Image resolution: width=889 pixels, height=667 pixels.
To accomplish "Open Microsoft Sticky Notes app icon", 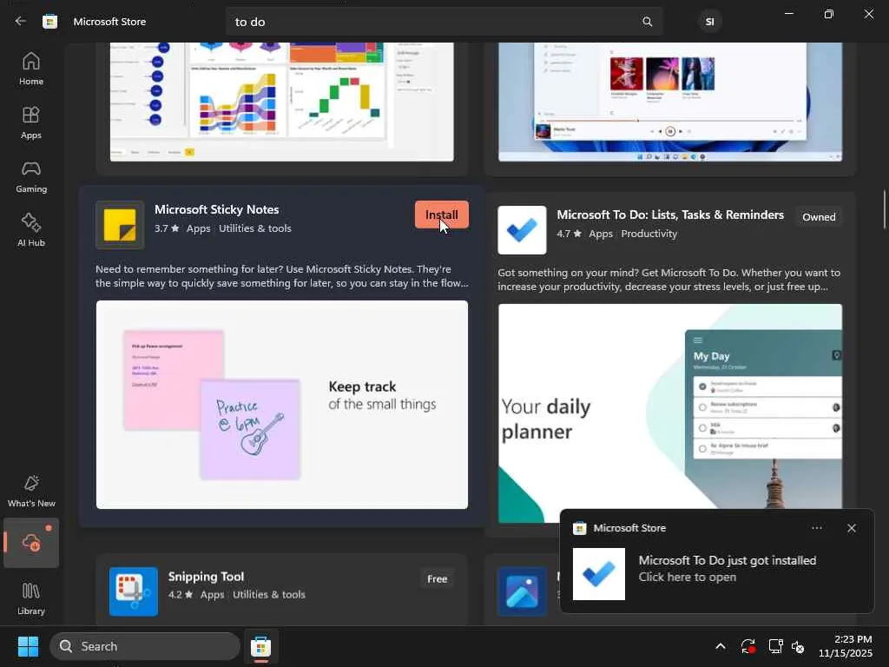I will pos(120,225).
